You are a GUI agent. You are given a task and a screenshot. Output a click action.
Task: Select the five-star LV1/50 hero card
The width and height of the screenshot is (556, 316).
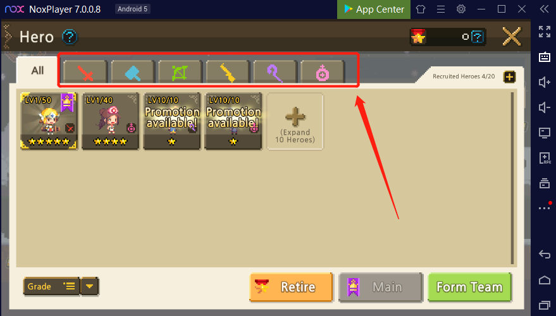(49, 121)
